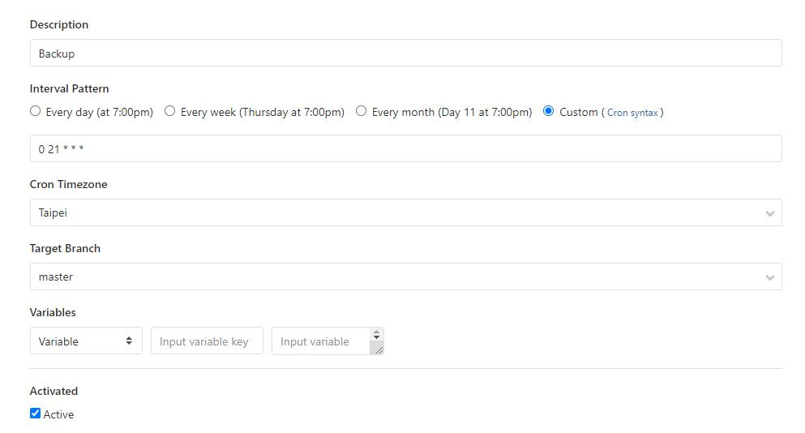Select the Every month Day 11 radio button
The height and width of the screenshot is (433, 805).
[x=361, y=111]
